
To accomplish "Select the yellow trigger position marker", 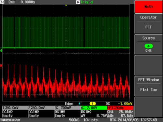I will click(x=66, y=5).
